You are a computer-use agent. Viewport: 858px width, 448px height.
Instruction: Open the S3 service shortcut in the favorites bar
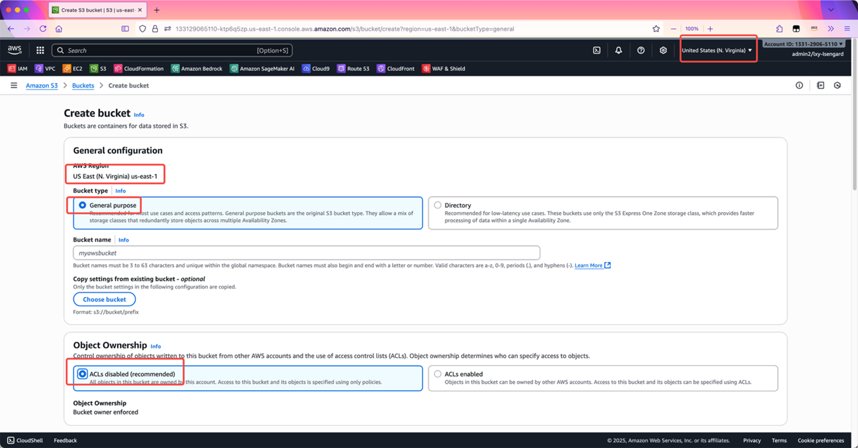click(x=98, y=68)
